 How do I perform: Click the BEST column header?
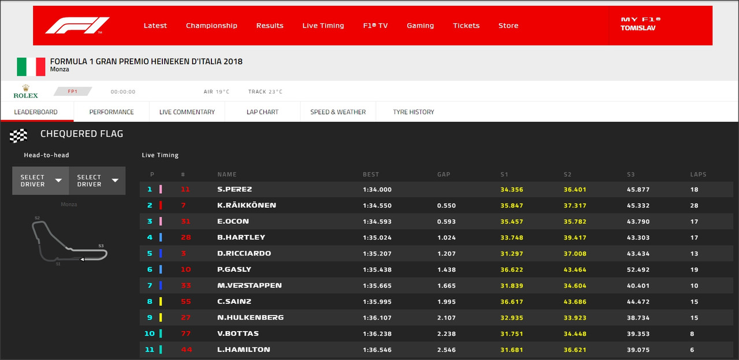click(371, 174)
